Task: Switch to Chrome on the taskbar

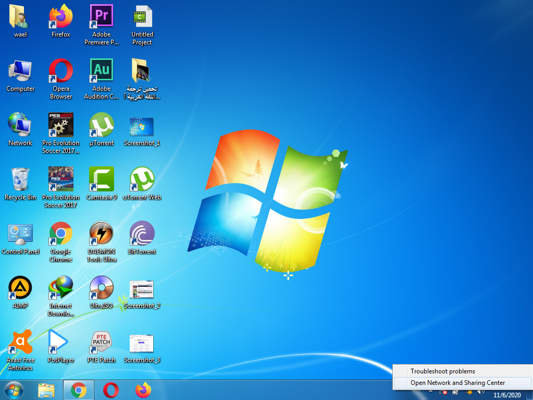Action: pos(79,390)
